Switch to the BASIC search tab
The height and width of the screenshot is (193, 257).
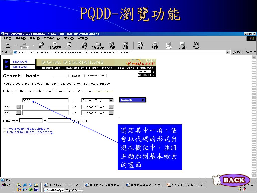[76, 76]
